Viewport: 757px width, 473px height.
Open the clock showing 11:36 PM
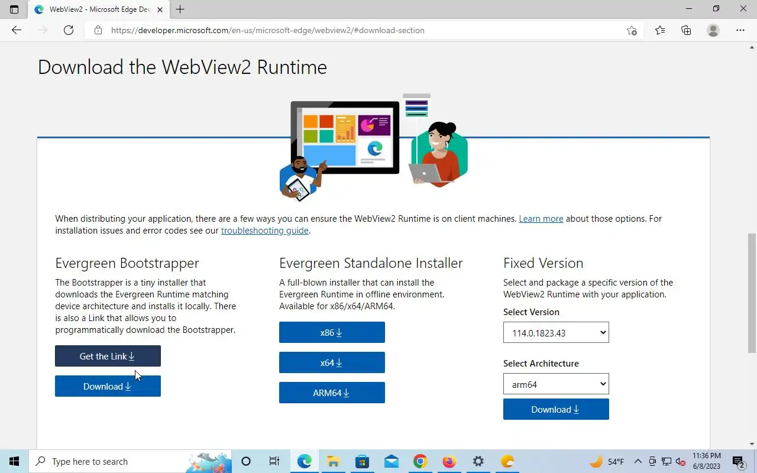(x=706, y=461)
